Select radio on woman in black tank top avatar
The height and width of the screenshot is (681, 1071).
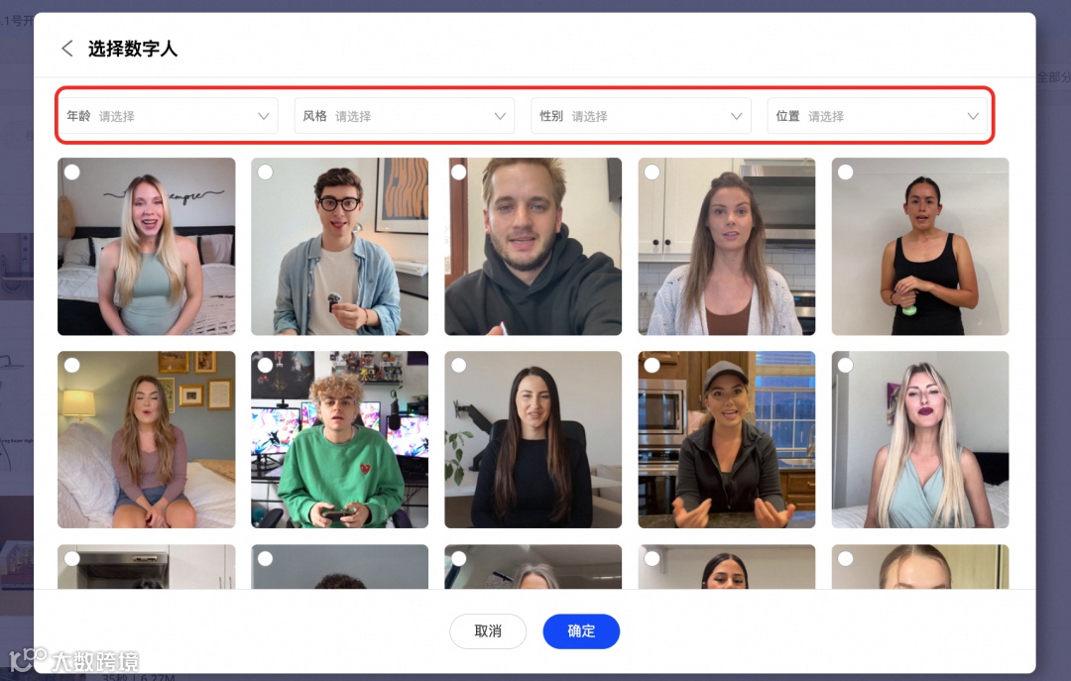(846, 172)
